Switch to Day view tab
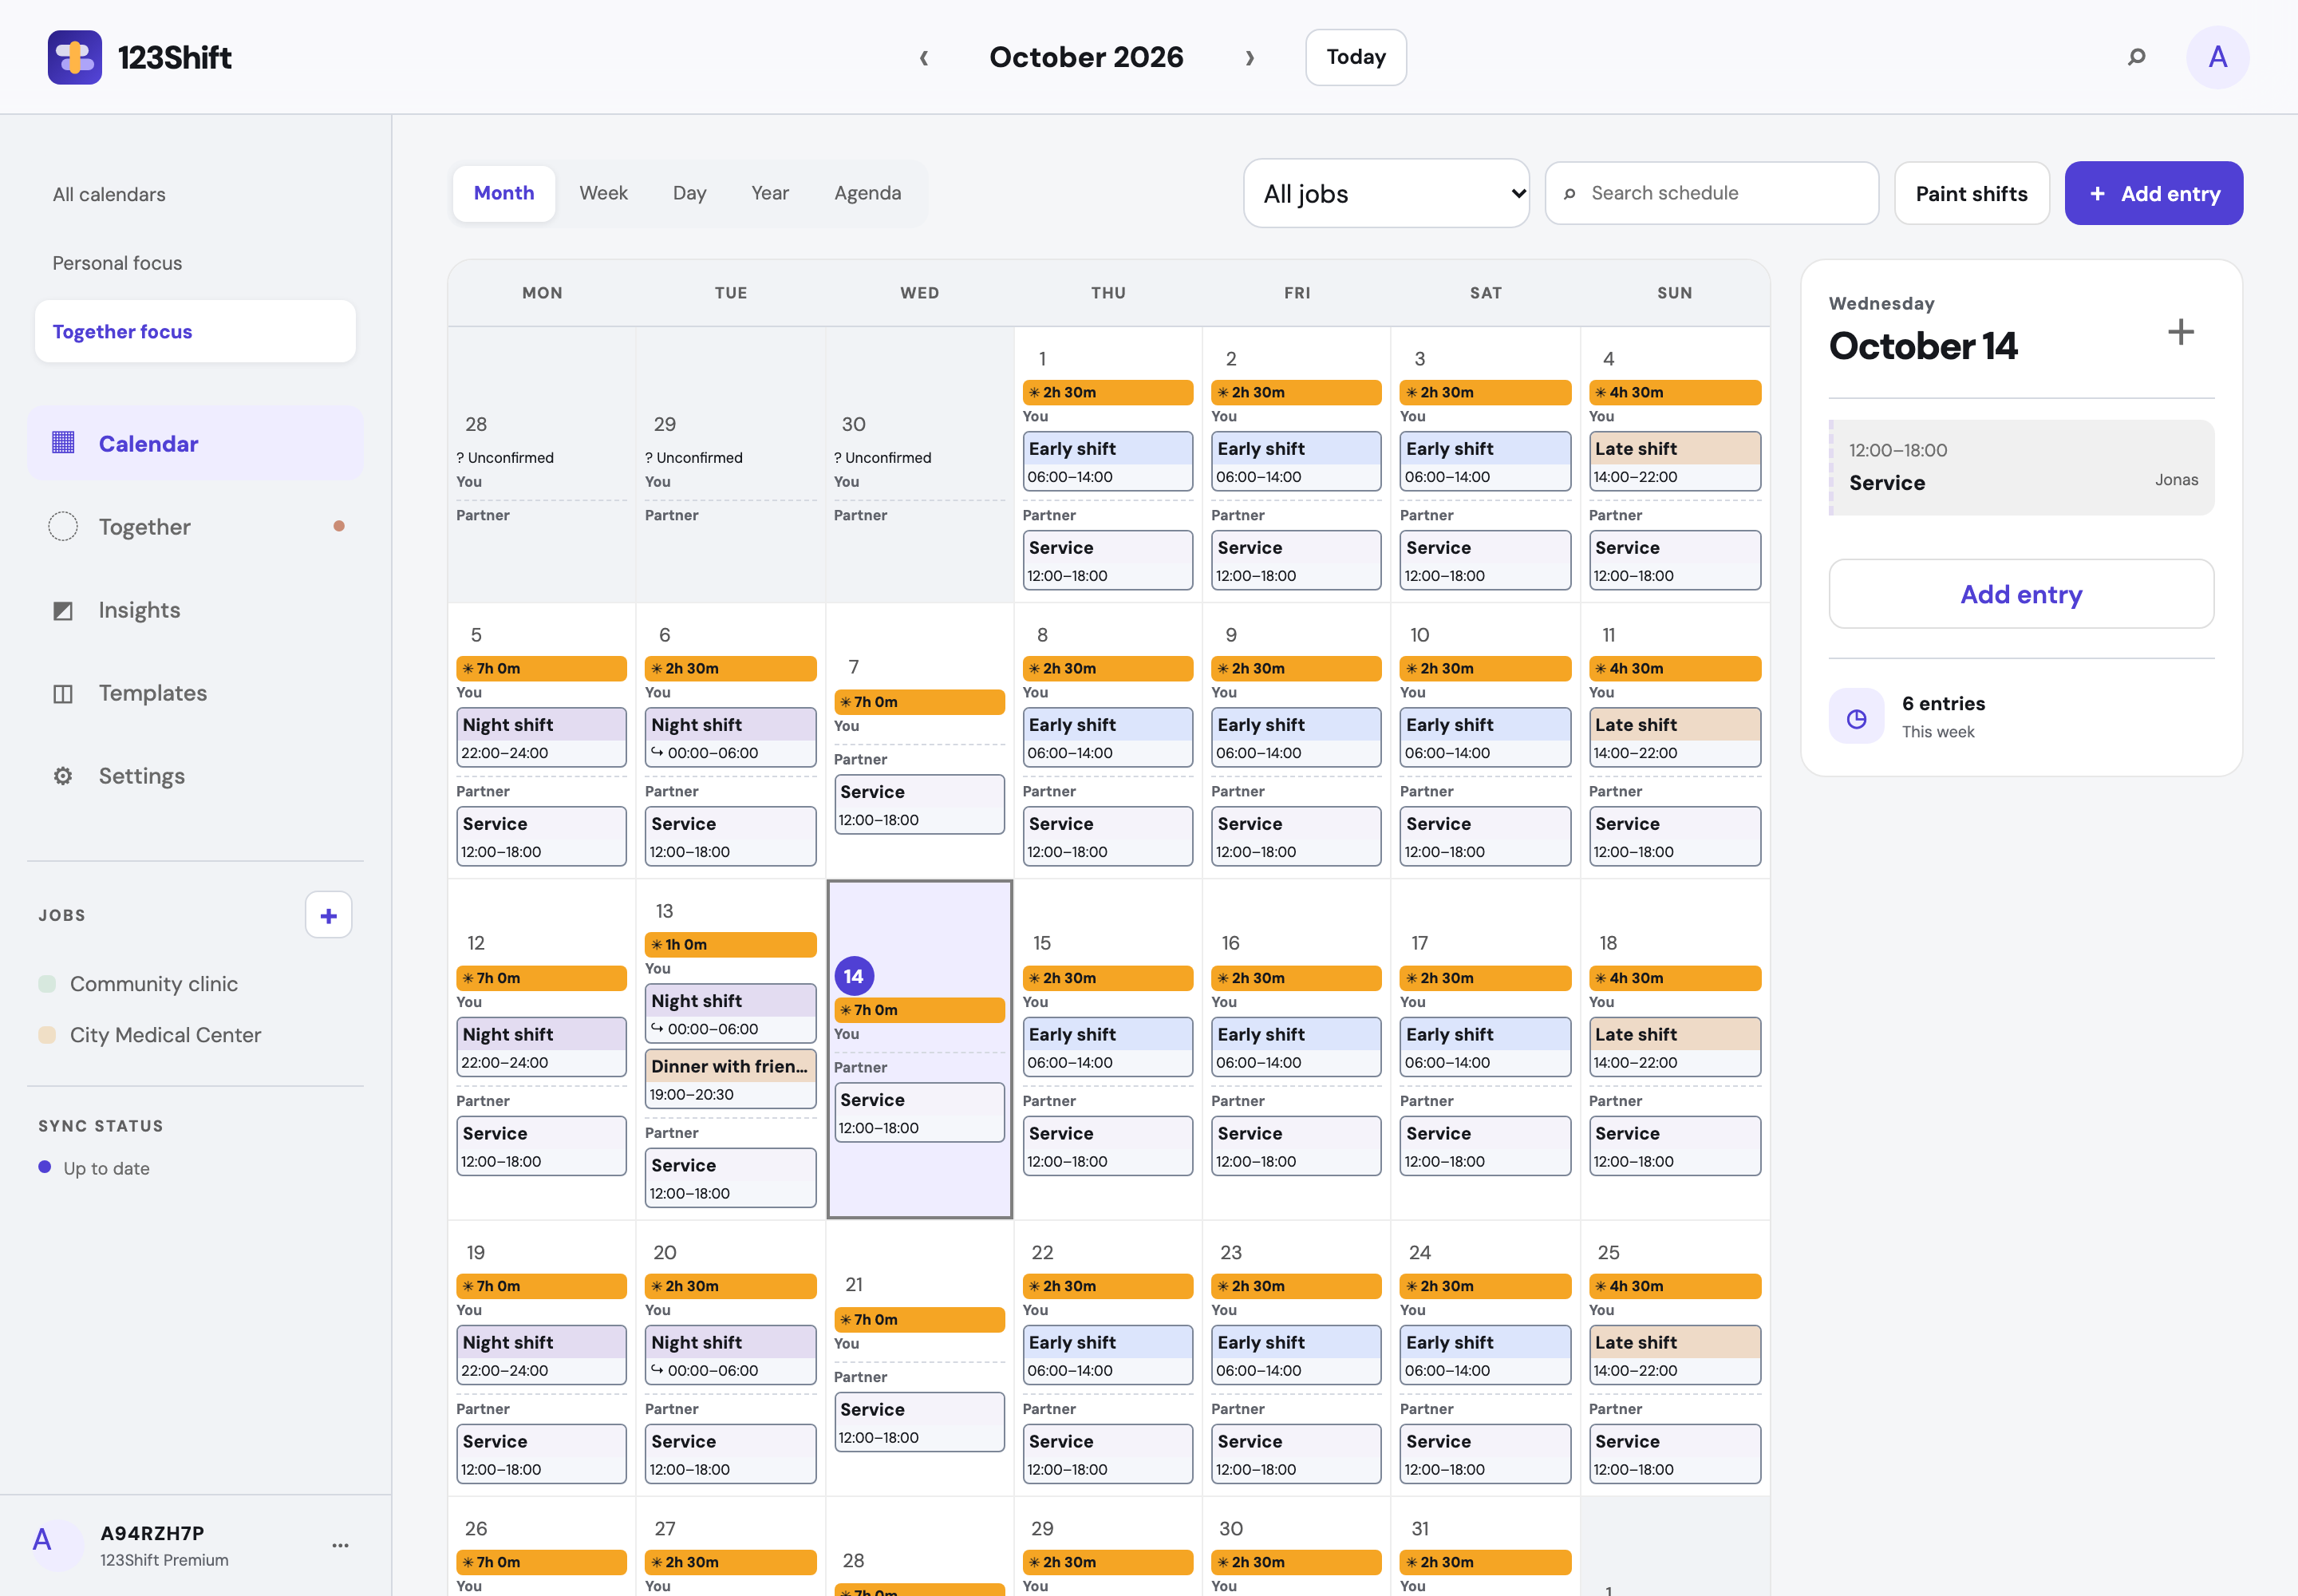This screenshot has width=2298, height=1596. (689, 193)
